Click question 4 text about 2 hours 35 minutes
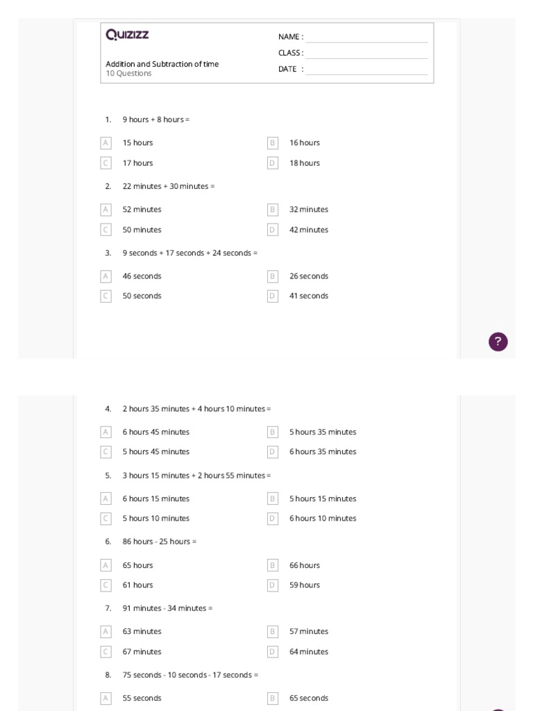Viewport: 533px width, 711px height. (196, 409)
